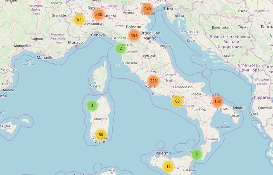Click the green 2 cluster at Firenze

coord(121,48)
